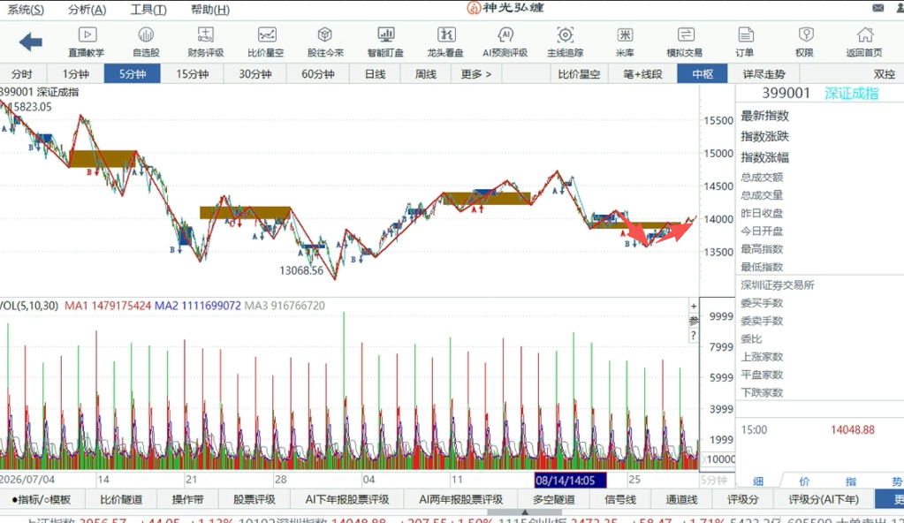Open the 工具(T) menu
The image size is (904, 523).
pos(148,10)
